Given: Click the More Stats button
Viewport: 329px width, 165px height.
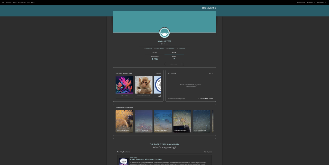Looking at the screenshot, I should point(174,64).
